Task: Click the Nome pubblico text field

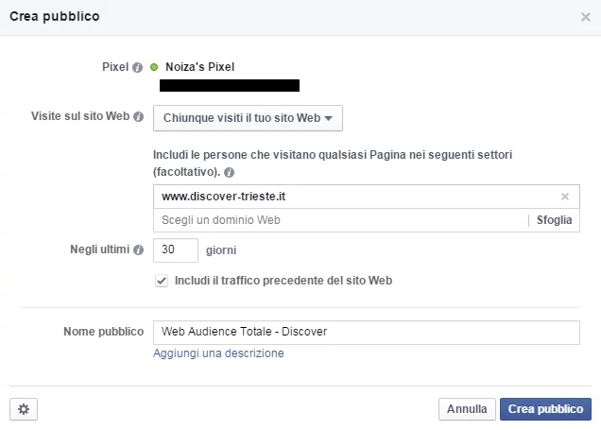Action: point(367,333)
